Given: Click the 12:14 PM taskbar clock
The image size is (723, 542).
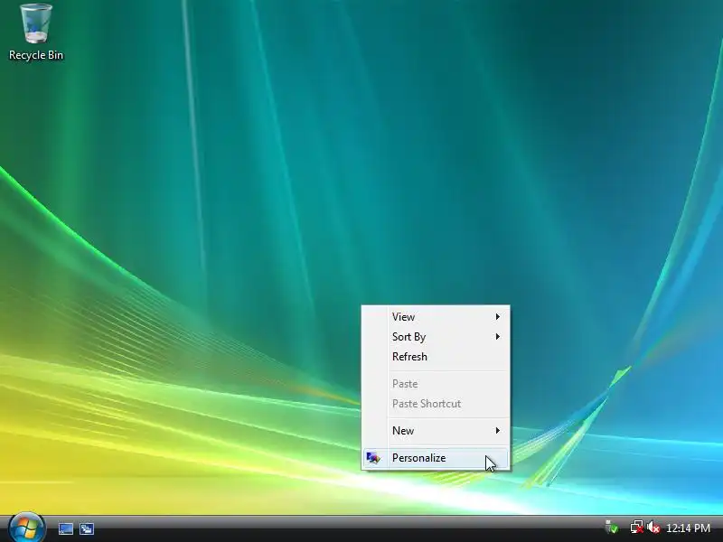Looking at the screenshot, I should (x=688, y=528).
